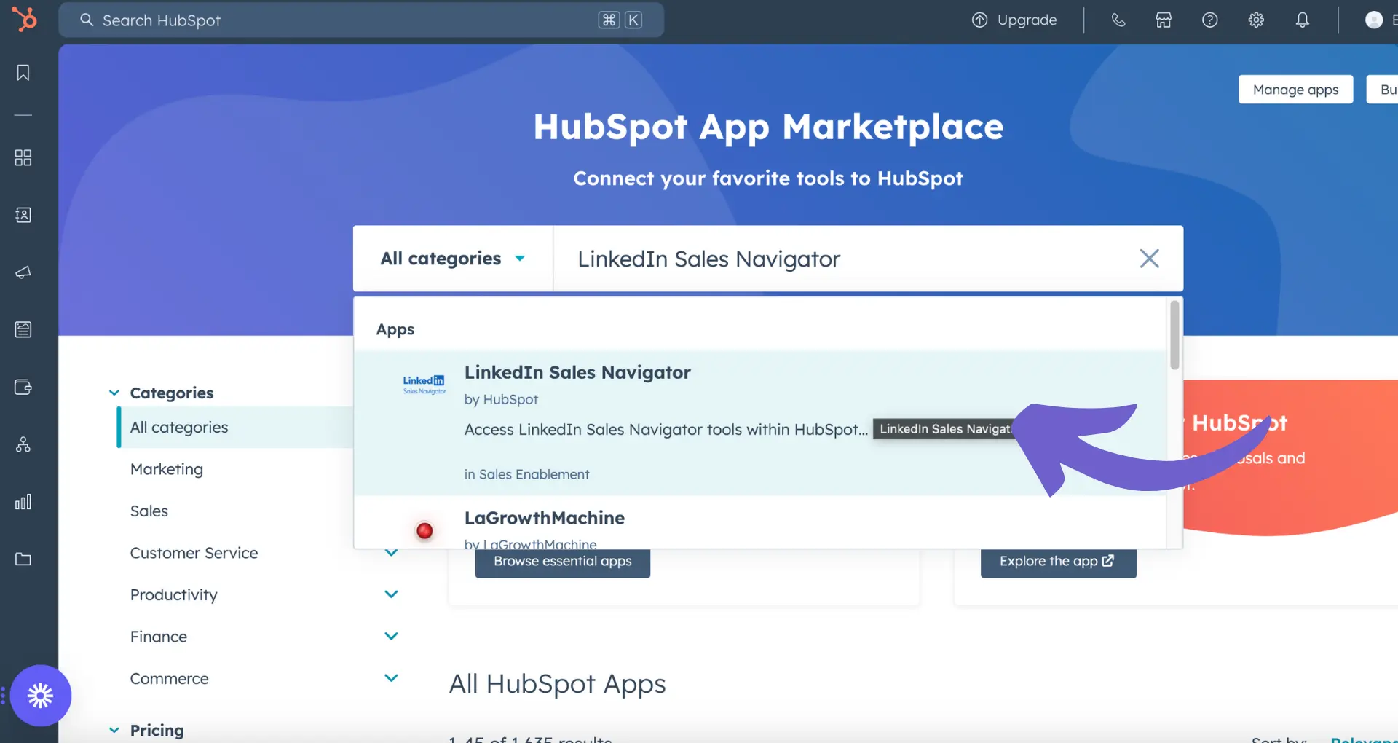
Task: Open Bookmarks in the left sidebar
Action: [23, 73]
